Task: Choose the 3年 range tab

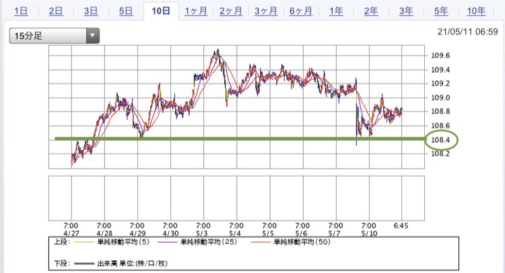Action: [406, 11]
